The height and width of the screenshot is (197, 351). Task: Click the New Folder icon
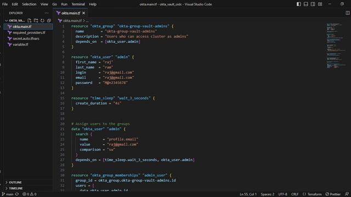pos(36,21)
